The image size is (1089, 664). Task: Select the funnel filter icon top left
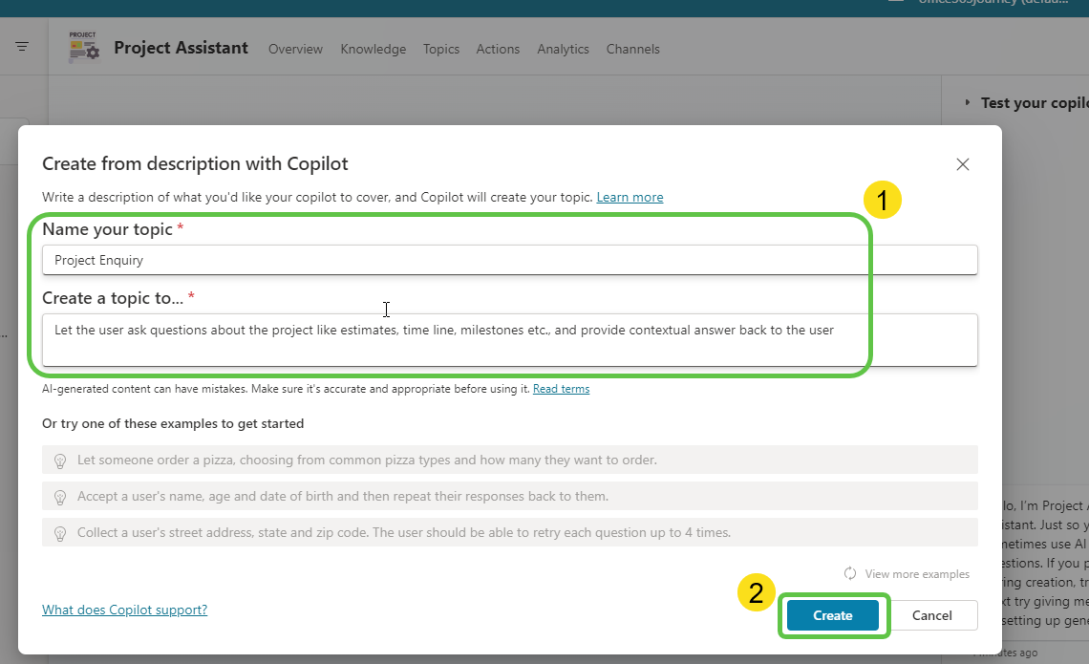[20, 46]
